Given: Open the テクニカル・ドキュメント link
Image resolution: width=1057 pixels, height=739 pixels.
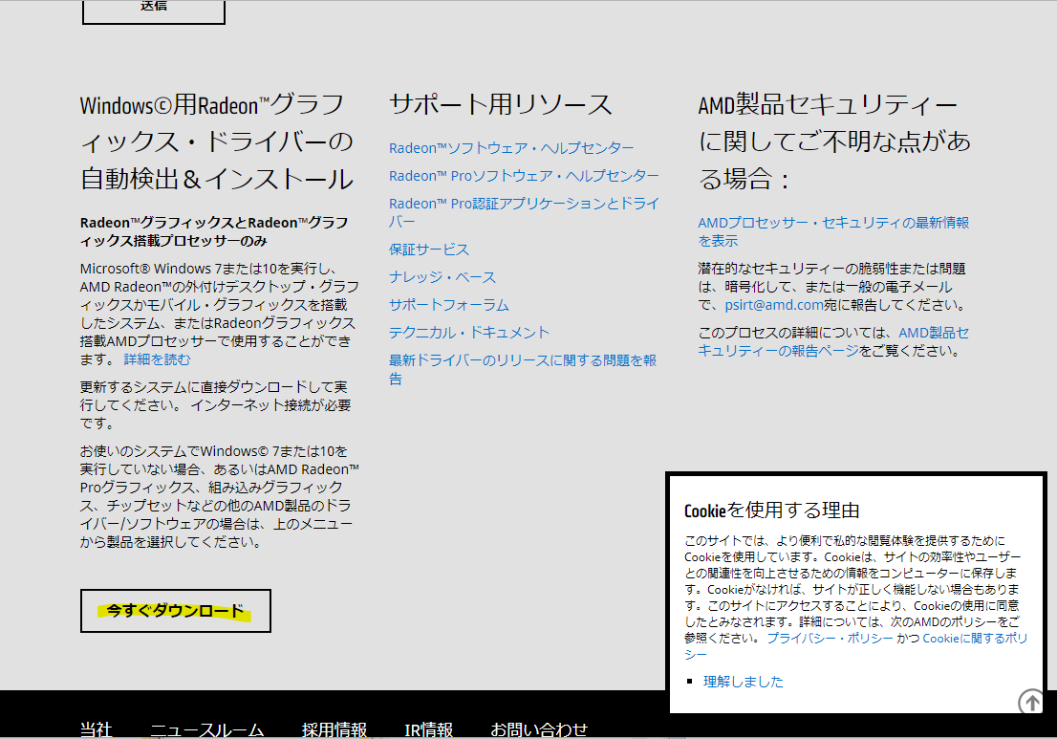Looking at the screenshot, I should click(469, 333).
